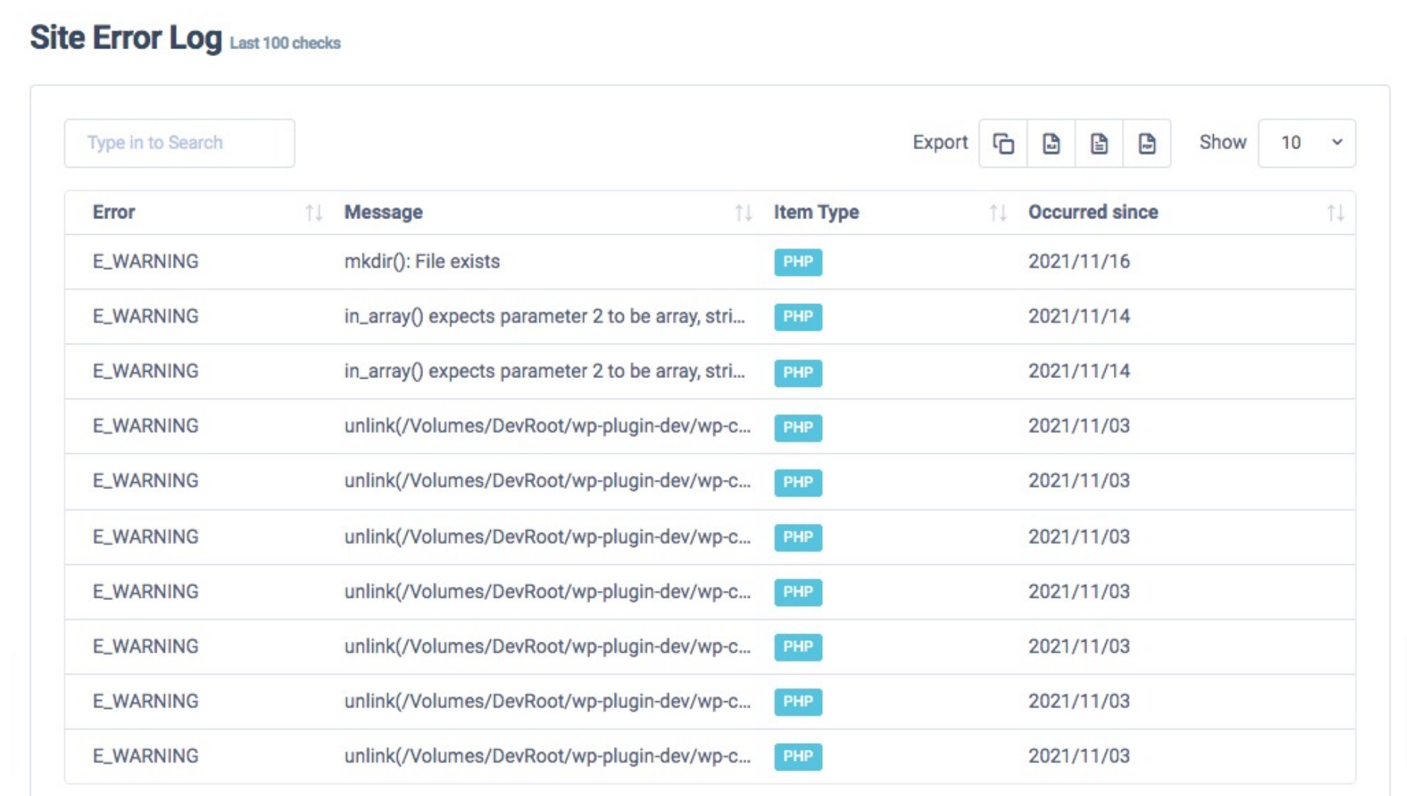Focus the Type in to Search field

coord(179,143)
